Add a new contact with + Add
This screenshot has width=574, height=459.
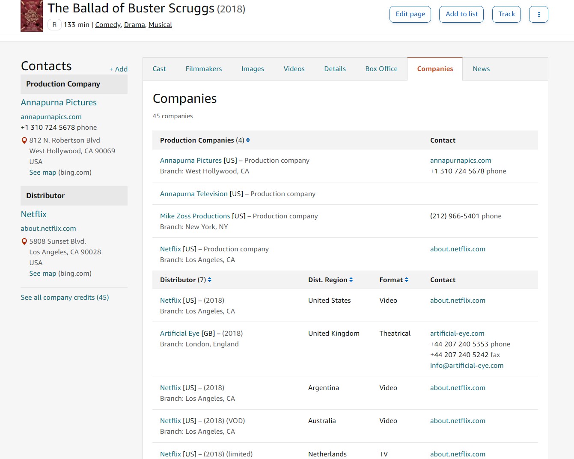pos(118,69)
